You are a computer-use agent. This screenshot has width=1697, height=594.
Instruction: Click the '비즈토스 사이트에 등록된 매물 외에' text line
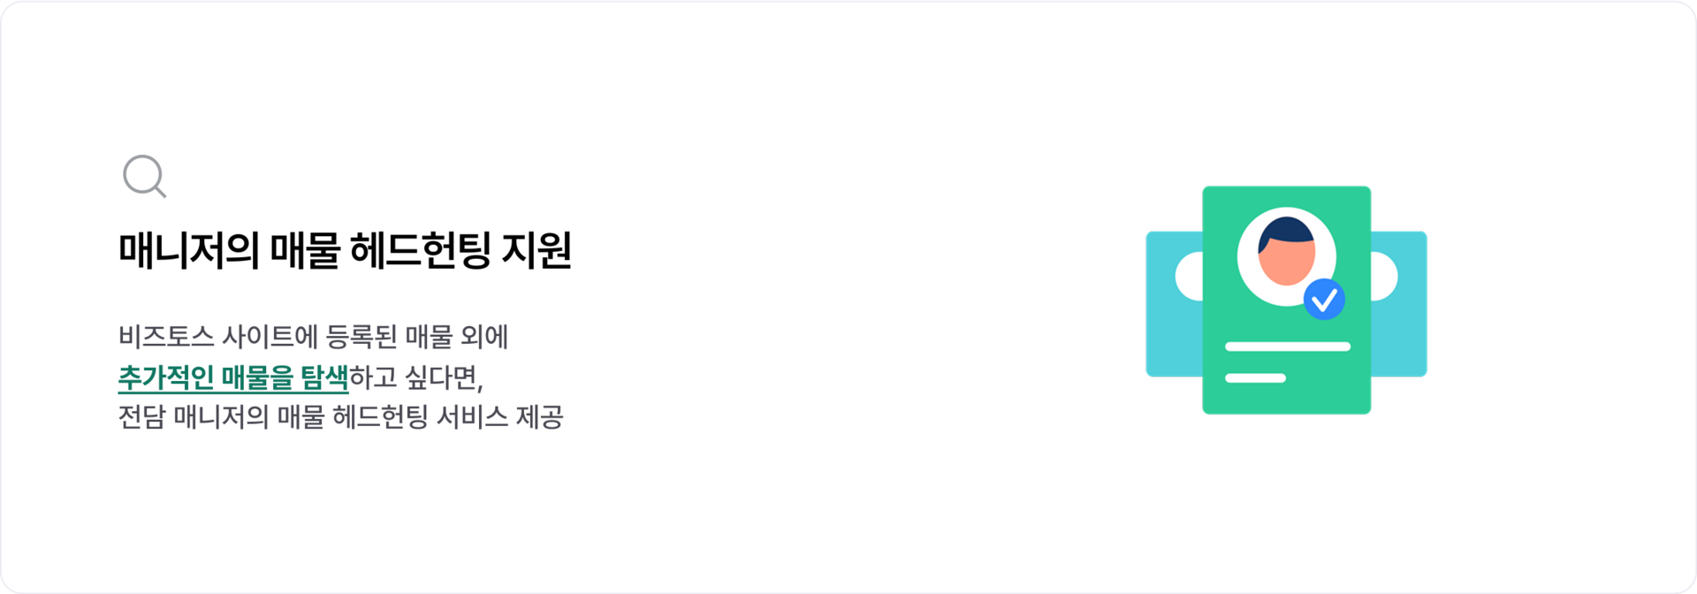313,336
